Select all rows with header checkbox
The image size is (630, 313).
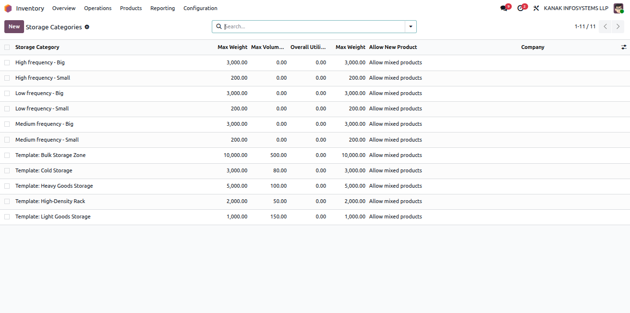coord(7,47)
